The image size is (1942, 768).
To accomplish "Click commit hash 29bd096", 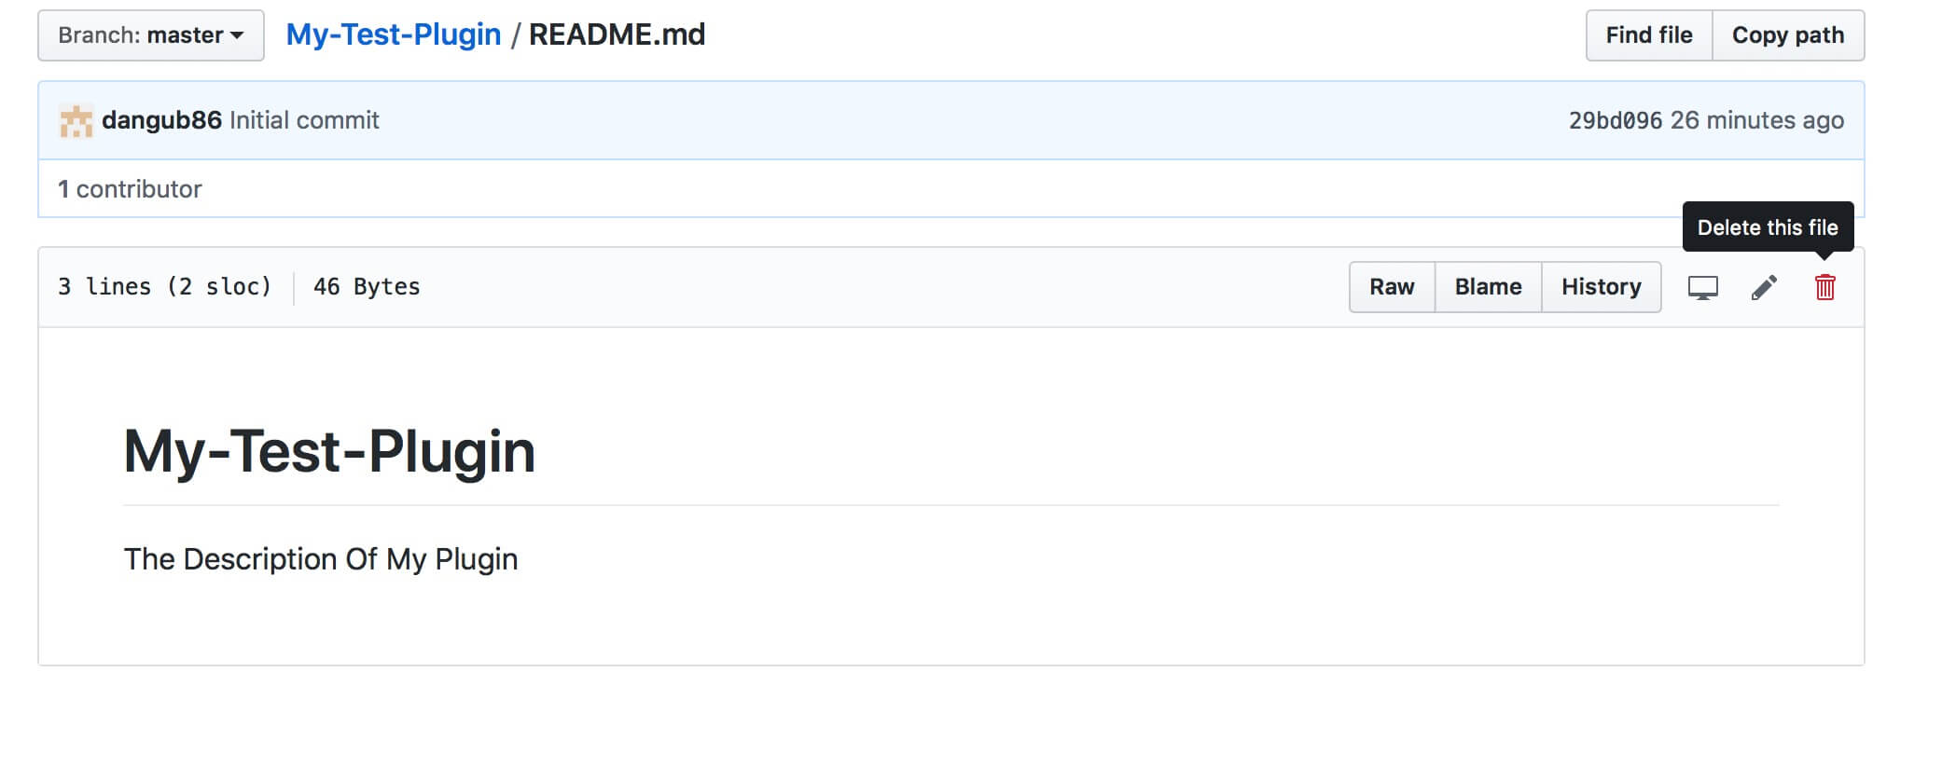I will pos(1615,121).
